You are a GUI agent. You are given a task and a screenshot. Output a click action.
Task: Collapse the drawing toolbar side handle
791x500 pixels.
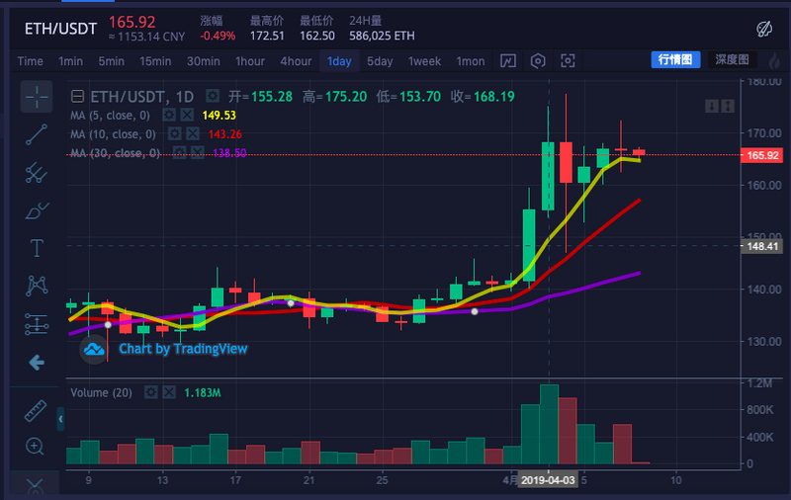point(60,419)
